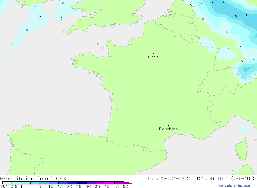Click the date Tu 24-02-2026
This screenshot has height=188, width=257.
pyautogui.click(x=170, y=178)
